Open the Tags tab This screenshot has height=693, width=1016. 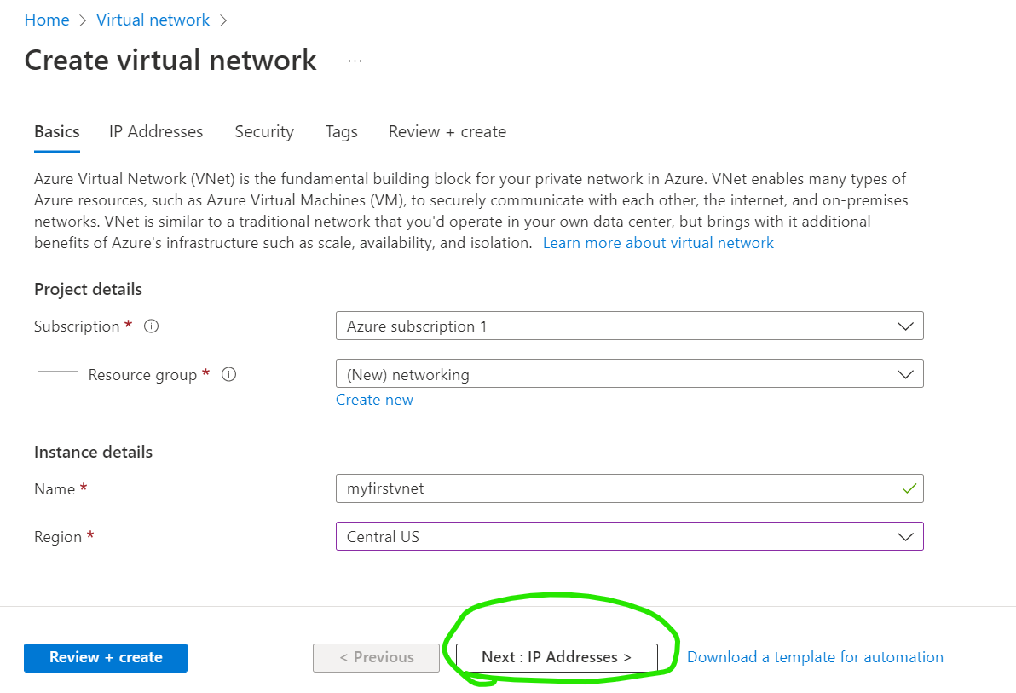point(342,131)
